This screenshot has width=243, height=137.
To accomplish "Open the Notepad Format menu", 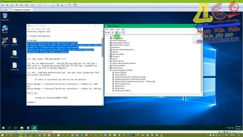I will tap(38, 29).
